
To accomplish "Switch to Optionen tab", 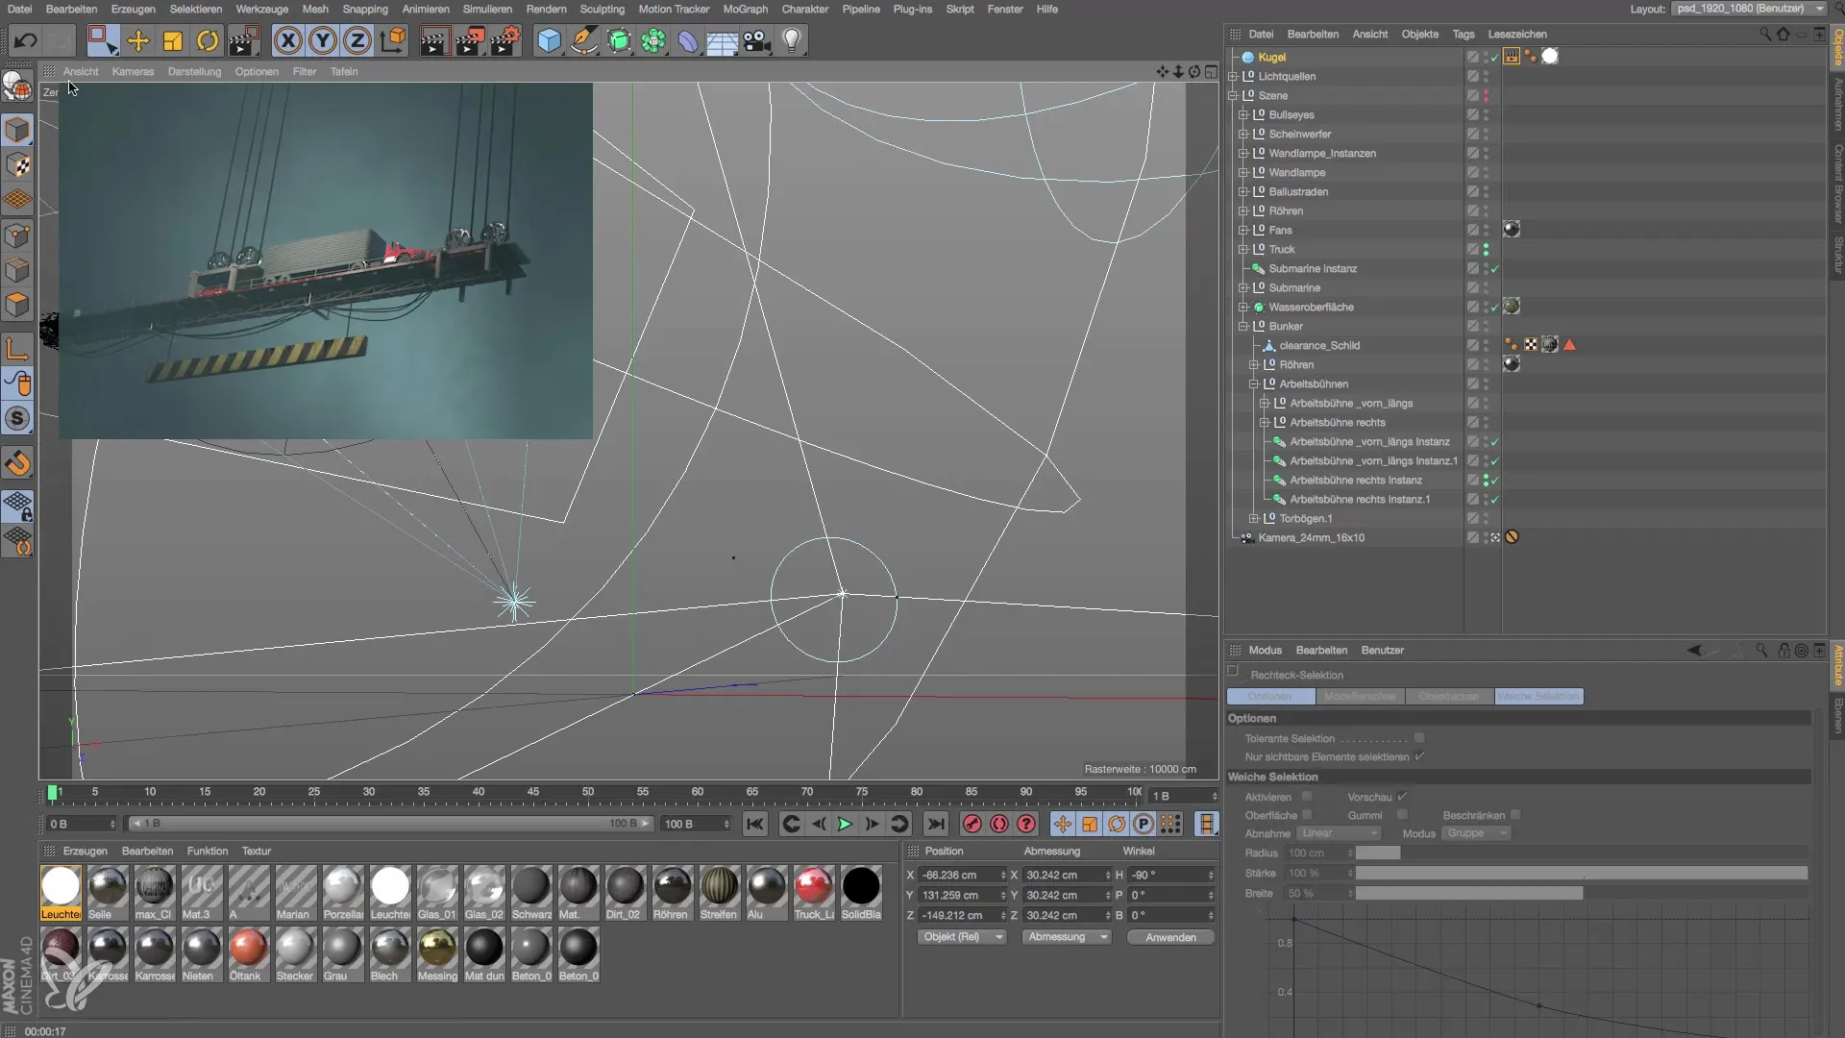I will (x=1270, y=696).
